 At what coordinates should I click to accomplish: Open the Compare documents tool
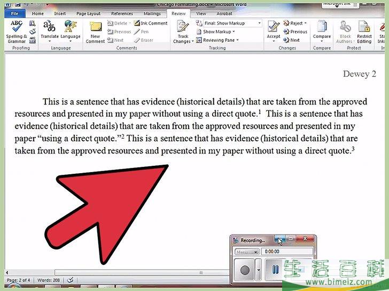(322, 31)
